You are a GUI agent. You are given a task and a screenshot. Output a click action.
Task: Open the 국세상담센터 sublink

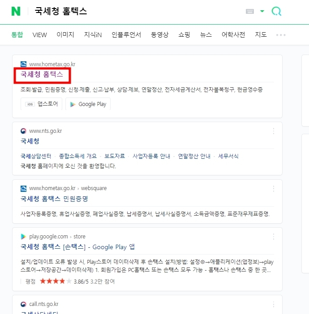(36, 156)
